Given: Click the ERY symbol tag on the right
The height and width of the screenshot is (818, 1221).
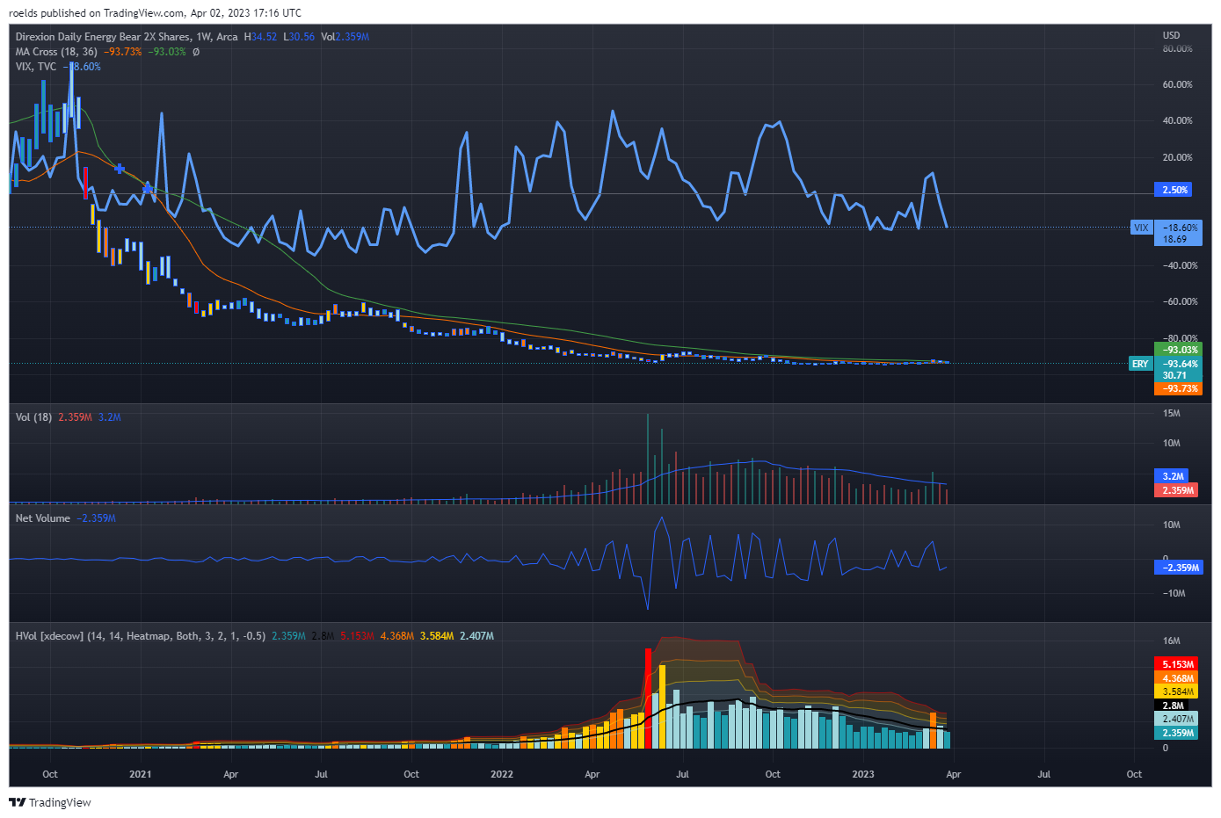Looking at the screenshot, I should pyautogui.click(x=1140, y=364).
